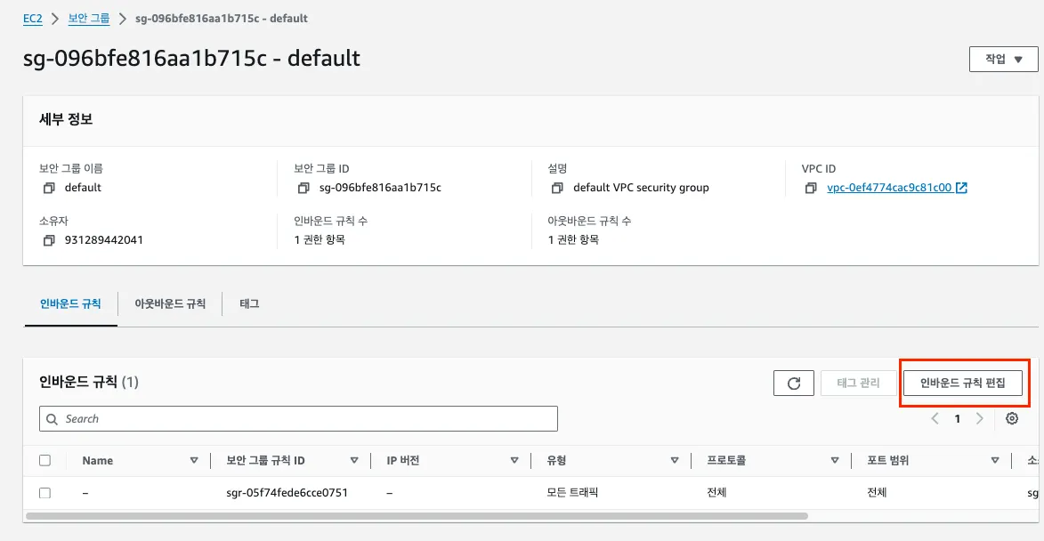Focus the inbound rules Search field
Image resolution: width=1044 pixels, height=541 pixels.
[x=298, y=418]
